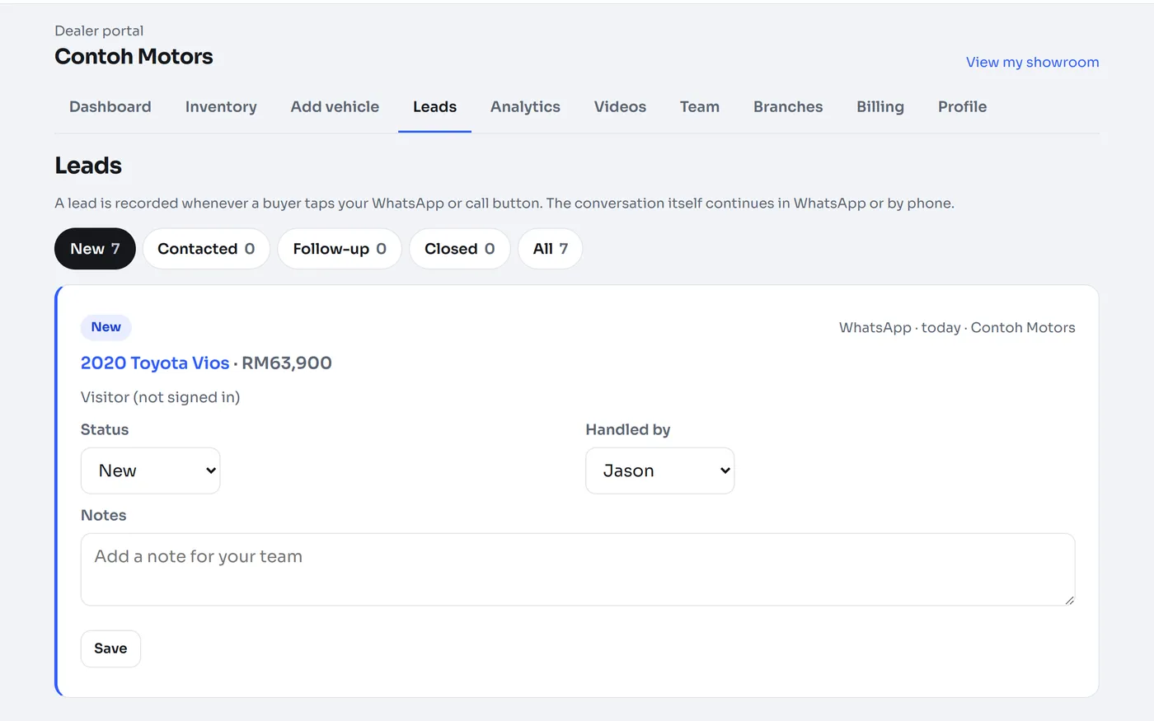Navigate to the Branches tab

click(x=788, y=107)
